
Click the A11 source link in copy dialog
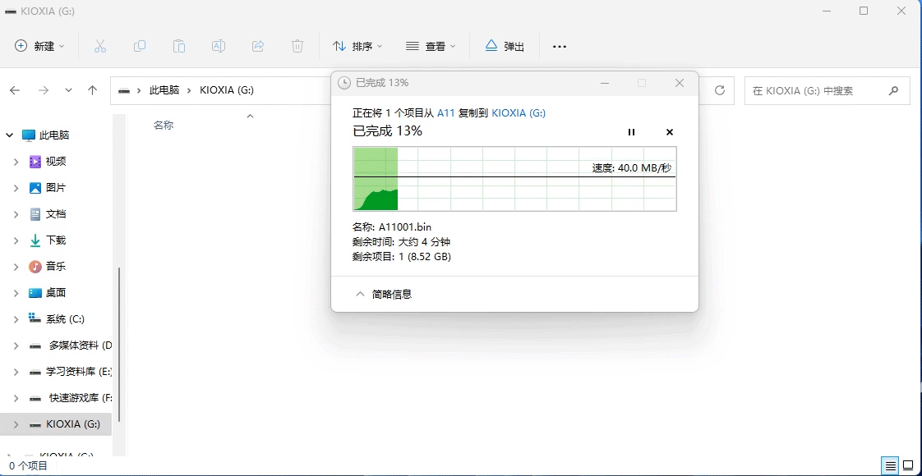[446, 112]
